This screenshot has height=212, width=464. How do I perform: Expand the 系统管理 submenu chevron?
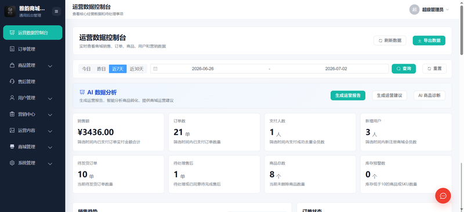(50, 163)
